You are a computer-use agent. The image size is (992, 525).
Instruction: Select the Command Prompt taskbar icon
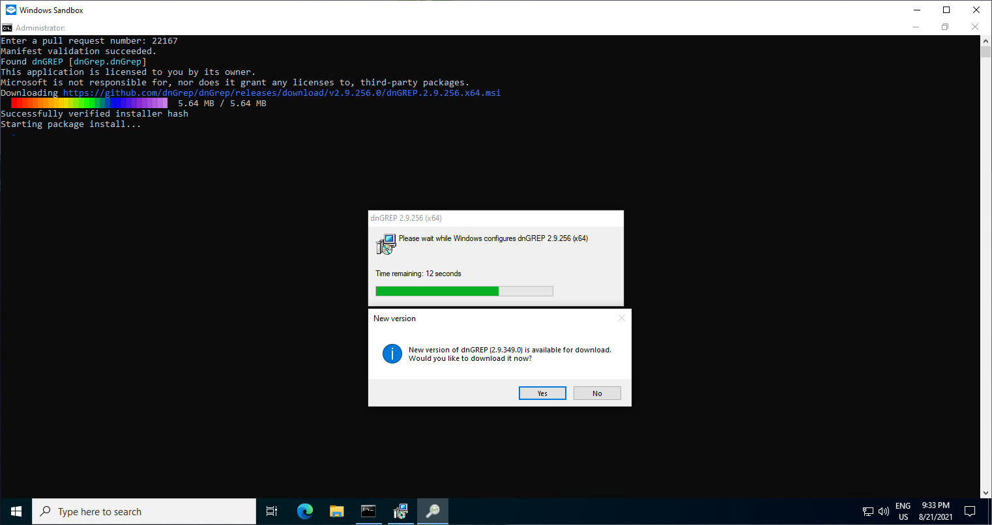point(368,511)
